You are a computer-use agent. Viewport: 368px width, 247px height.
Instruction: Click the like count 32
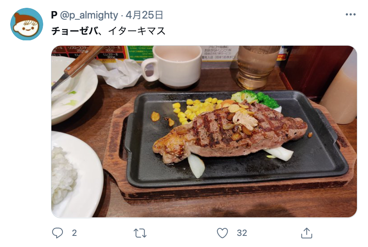[242, 233]
